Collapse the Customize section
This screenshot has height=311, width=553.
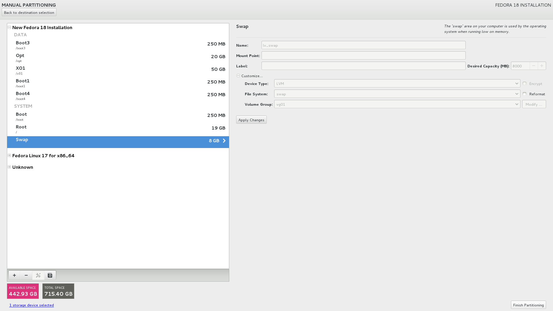tap(238, 76)
